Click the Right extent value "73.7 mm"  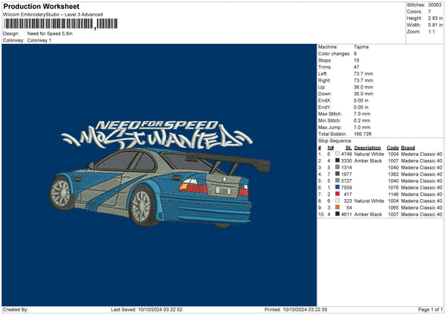(x=363, y=80)
